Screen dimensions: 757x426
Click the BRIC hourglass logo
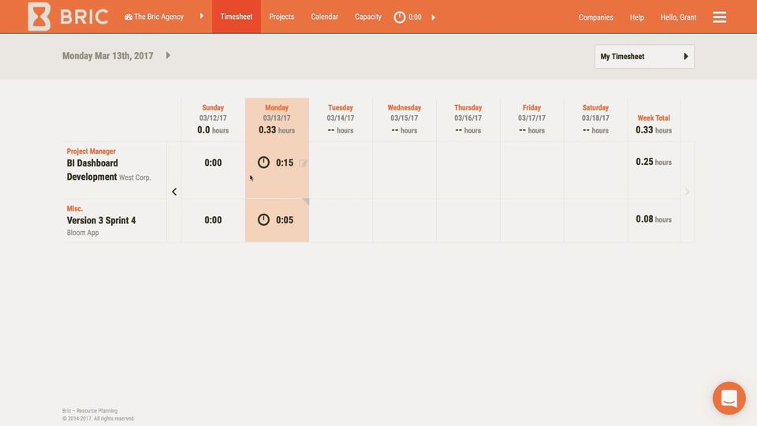pyautogui.click(x=39, y=17)
